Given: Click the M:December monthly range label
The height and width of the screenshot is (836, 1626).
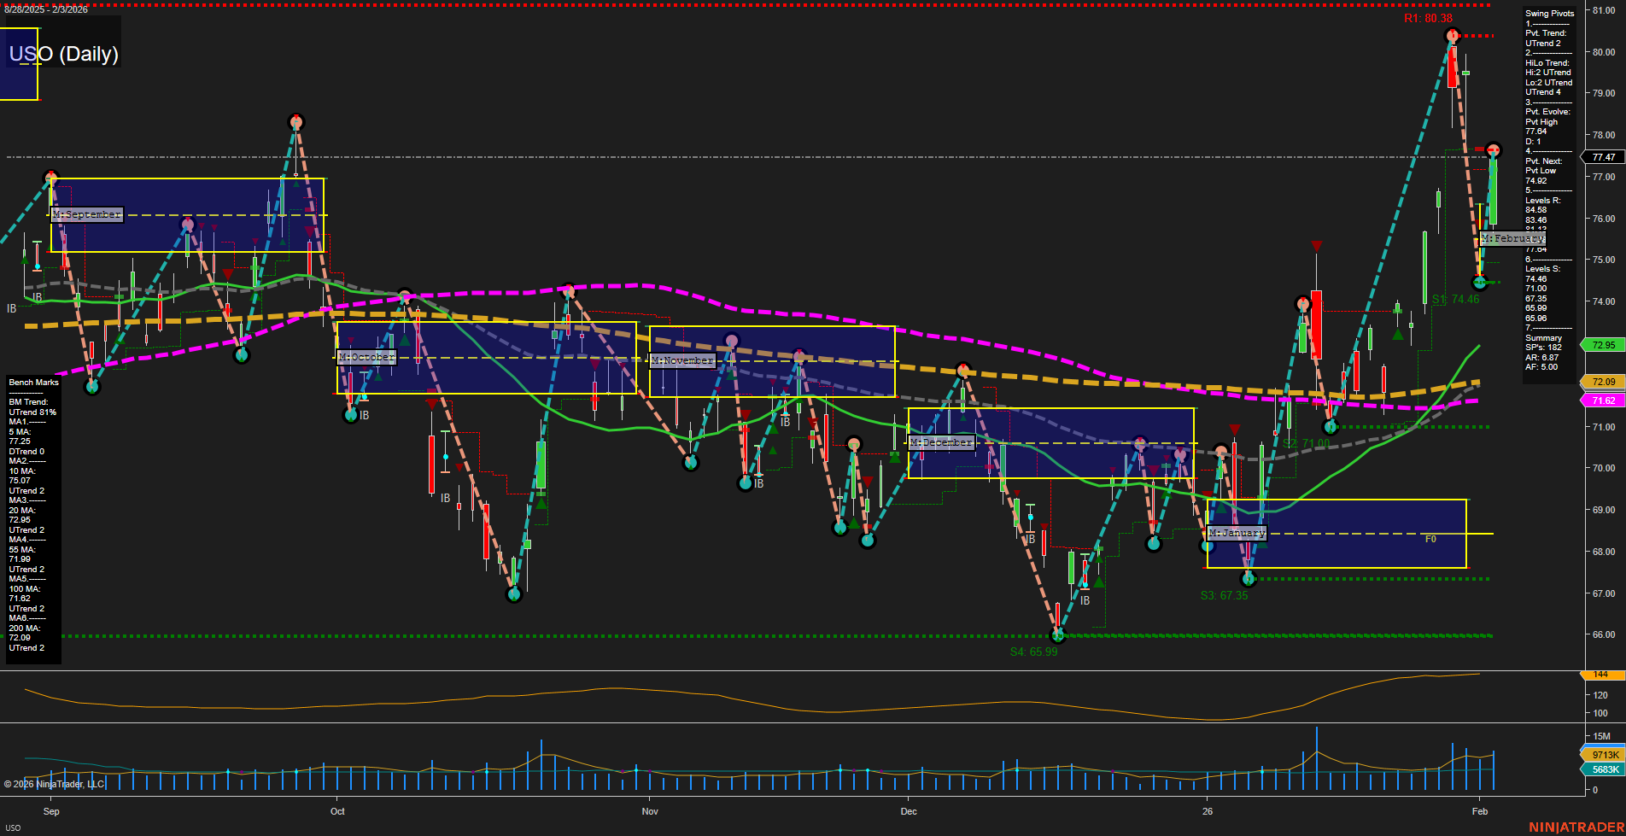Looking at the screenshot, I should (940, 442).
